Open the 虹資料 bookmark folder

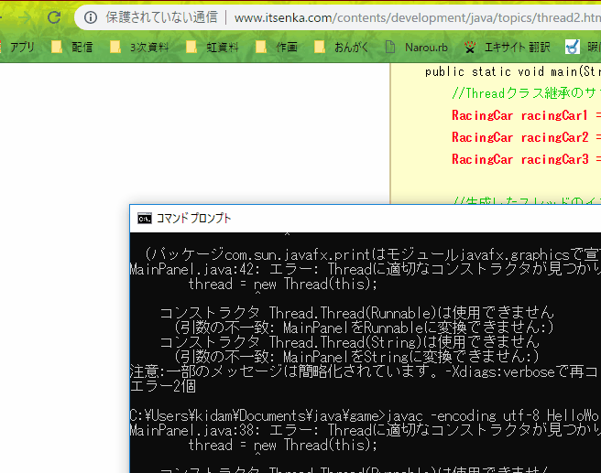[x=212, y=47]
